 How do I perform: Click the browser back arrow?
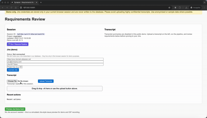(3, 8)
